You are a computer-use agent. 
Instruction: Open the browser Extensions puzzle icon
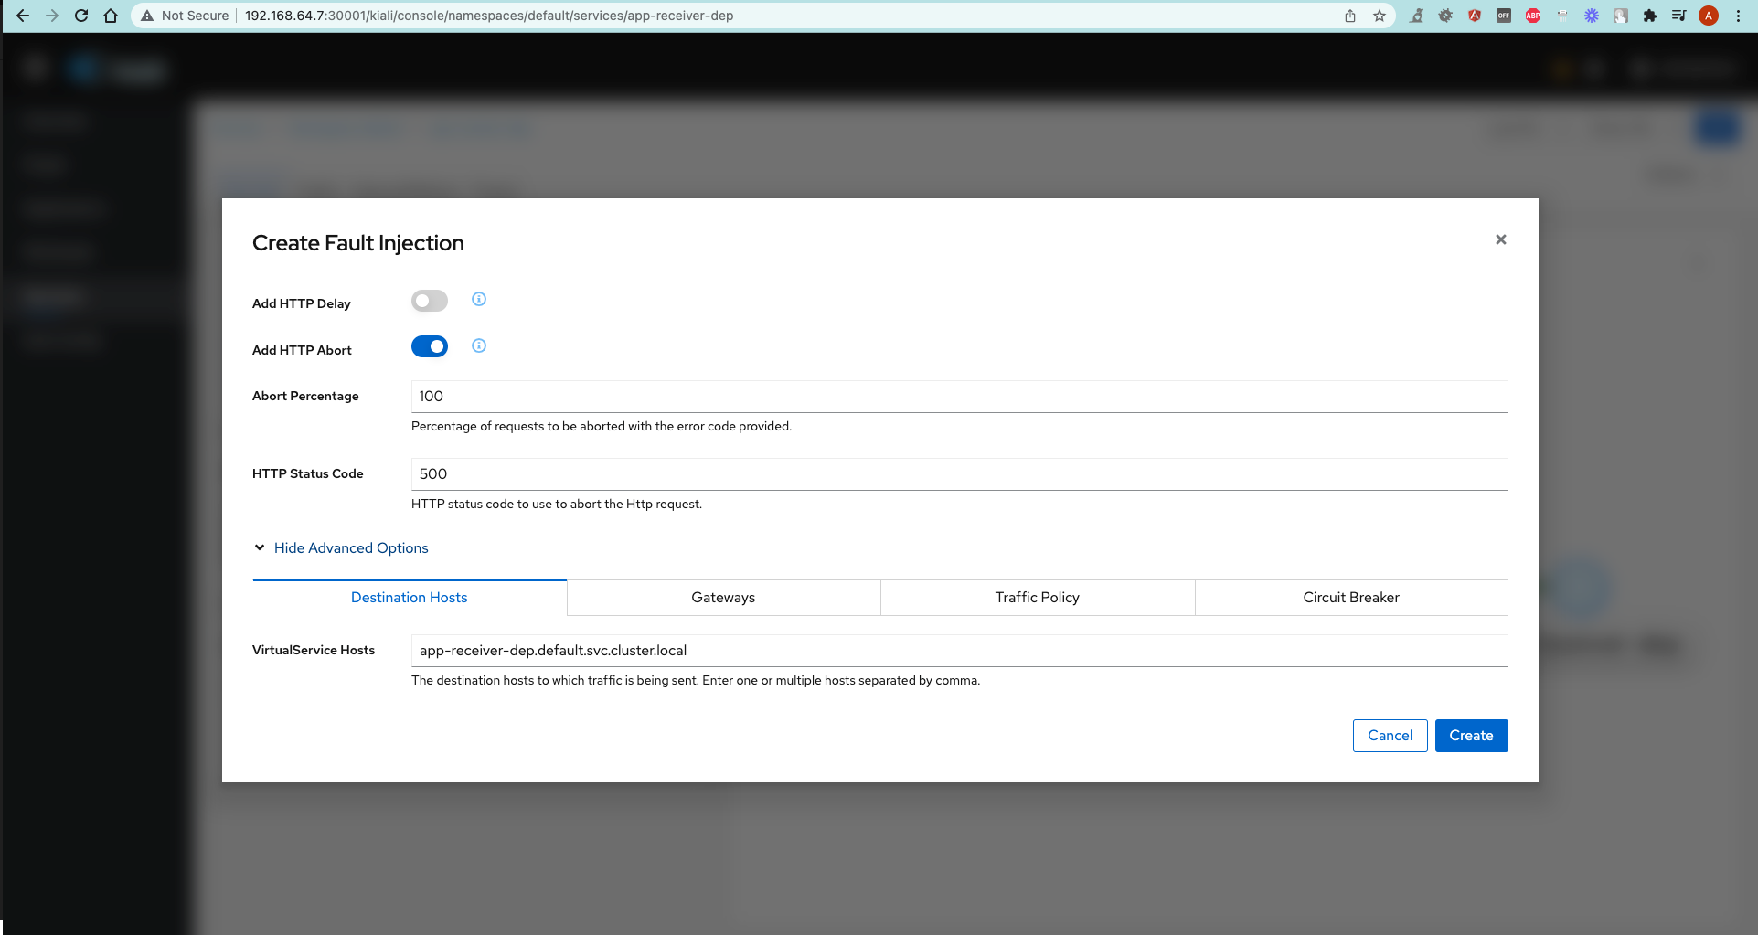pyautogui.click(x=1650, y=16)
